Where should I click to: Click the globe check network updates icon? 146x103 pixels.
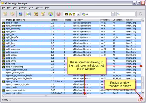click(x=21, y=14)
